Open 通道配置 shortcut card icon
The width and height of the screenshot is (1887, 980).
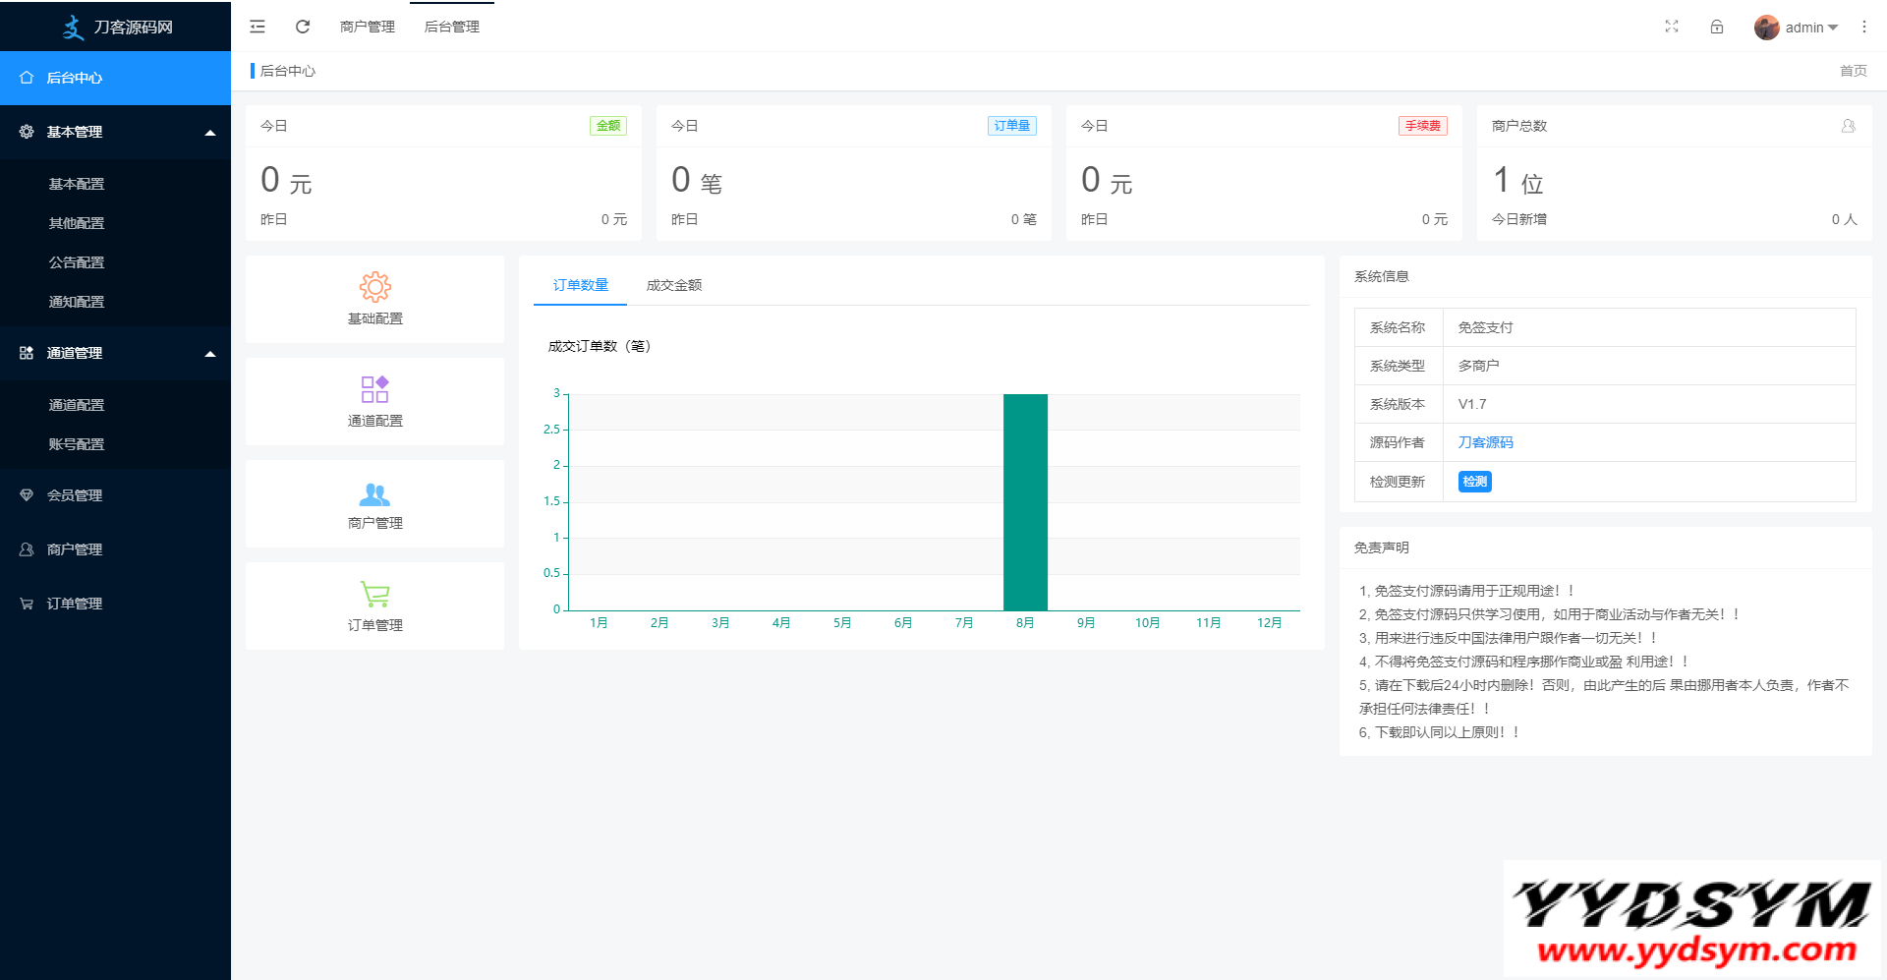click(x=374, y=389)
